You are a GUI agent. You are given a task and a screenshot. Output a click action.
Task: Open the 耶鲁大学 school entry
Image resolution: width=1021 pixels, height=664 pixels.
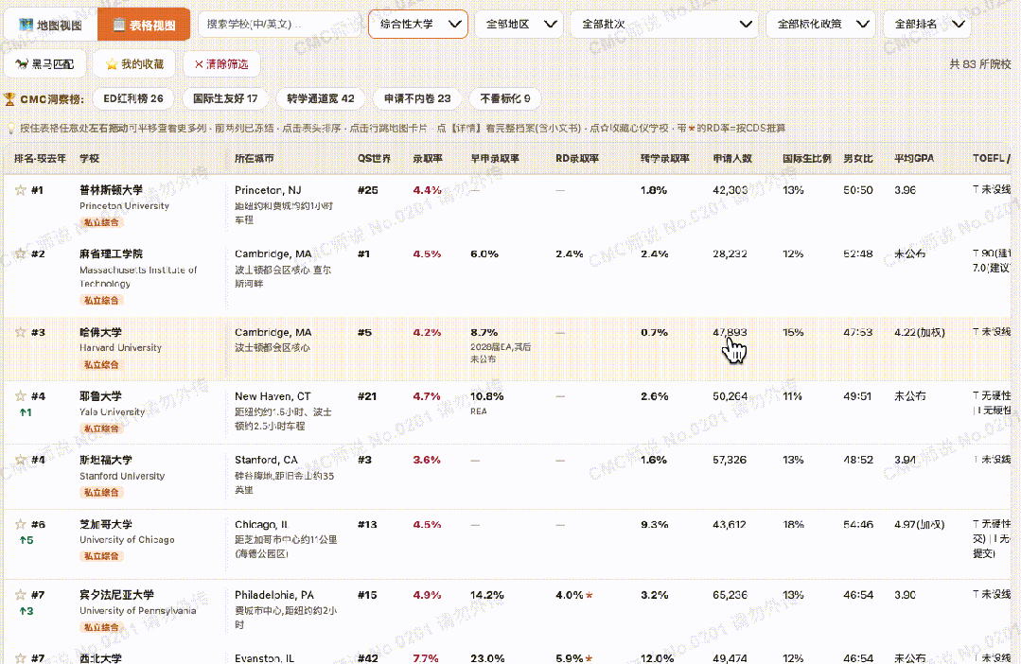click(x=100, y=395)
